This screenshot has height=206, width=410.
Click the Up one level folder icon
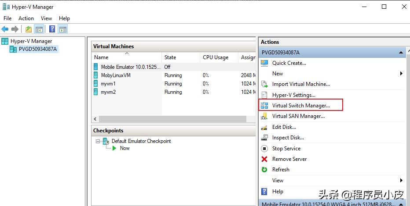pos(29,29)
